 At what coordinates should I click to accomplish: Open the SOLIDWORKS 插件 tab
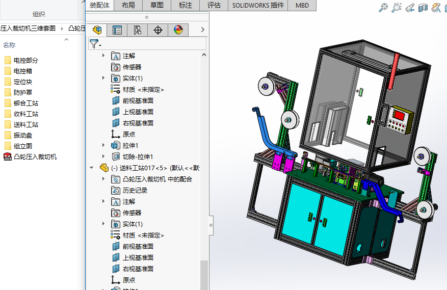pos(258,5)
